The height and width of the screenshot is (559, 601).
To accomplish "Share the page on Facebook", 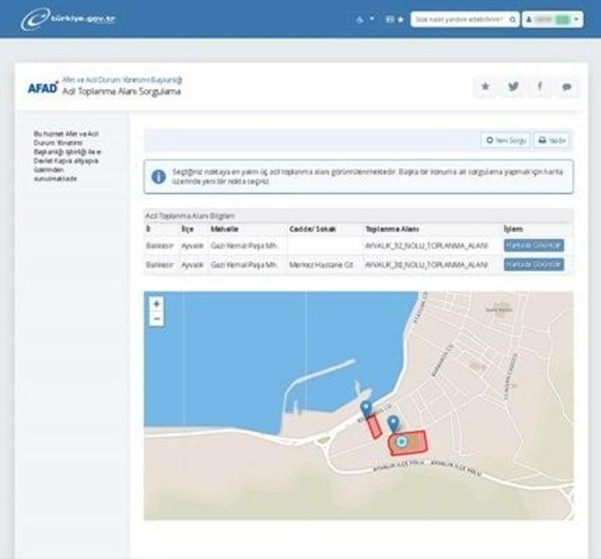I will coord(540,87).
